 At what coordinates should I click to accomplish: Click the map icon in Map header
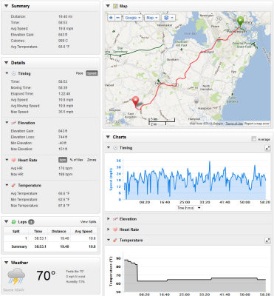115,6
